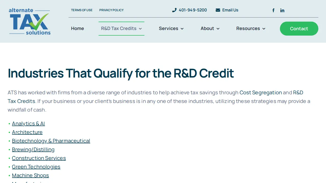
Task: Open the Terms of Use link
Action: [x=82, y=10]
